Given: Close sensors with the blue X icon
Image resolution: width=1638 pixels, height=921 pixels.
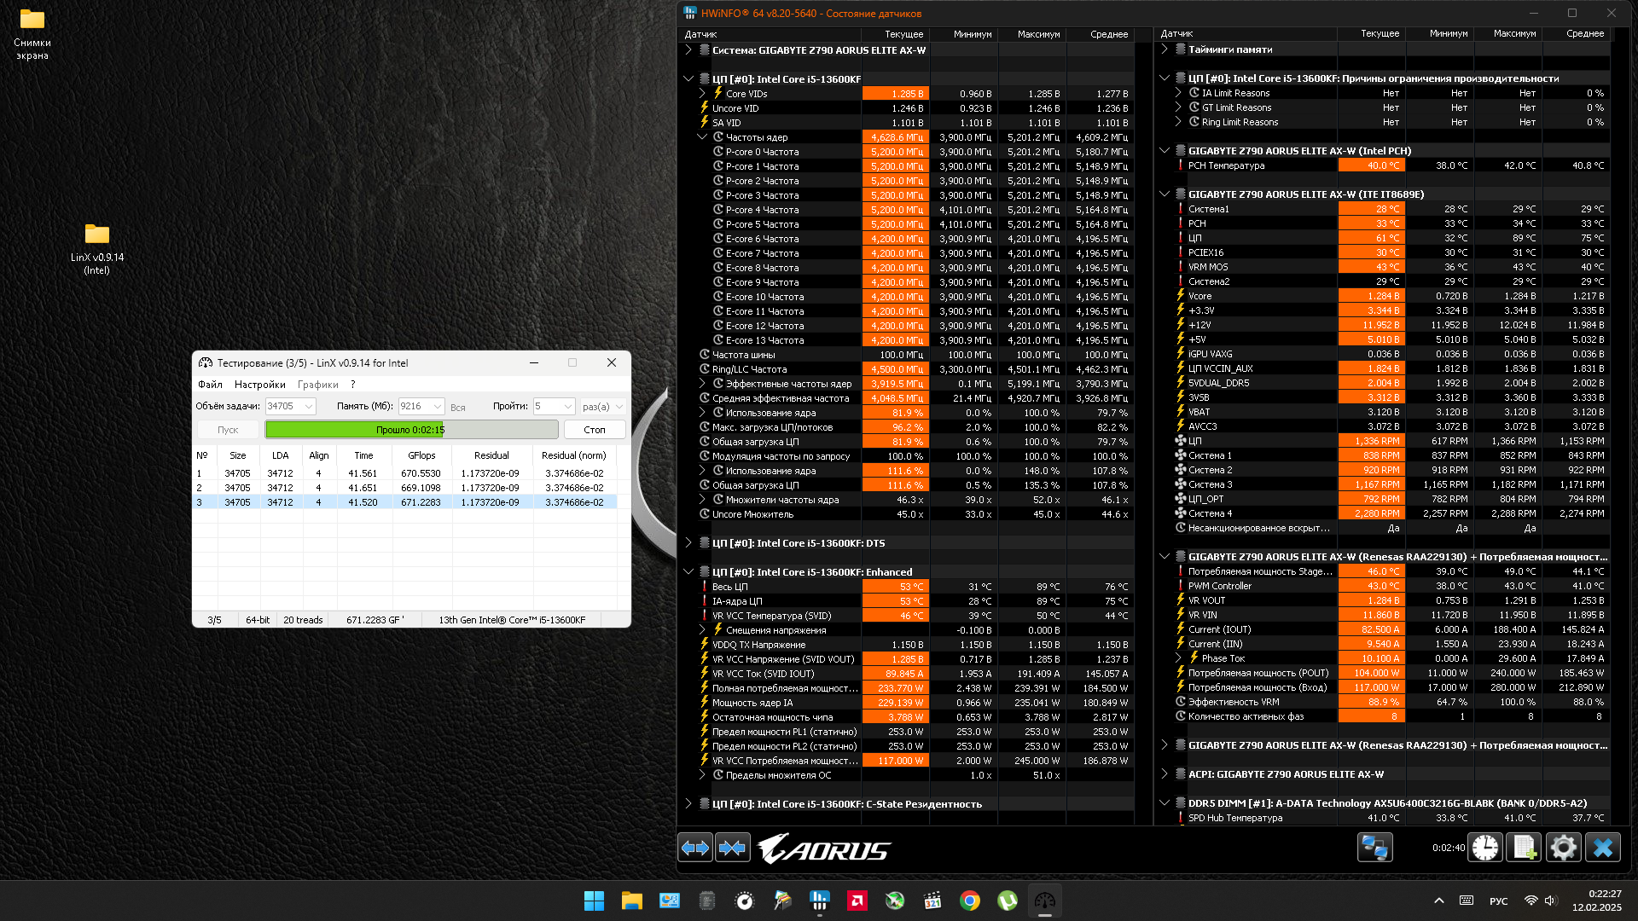Looking at the screenshot, I should [1603, 848].
